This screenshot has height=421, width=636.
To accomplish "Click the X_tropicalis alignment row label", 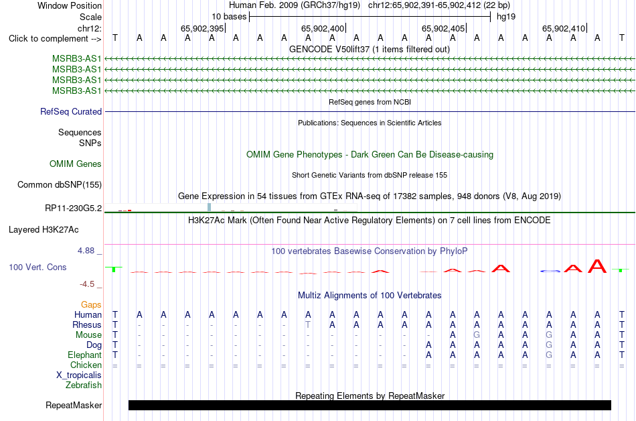I will [79, 375].
